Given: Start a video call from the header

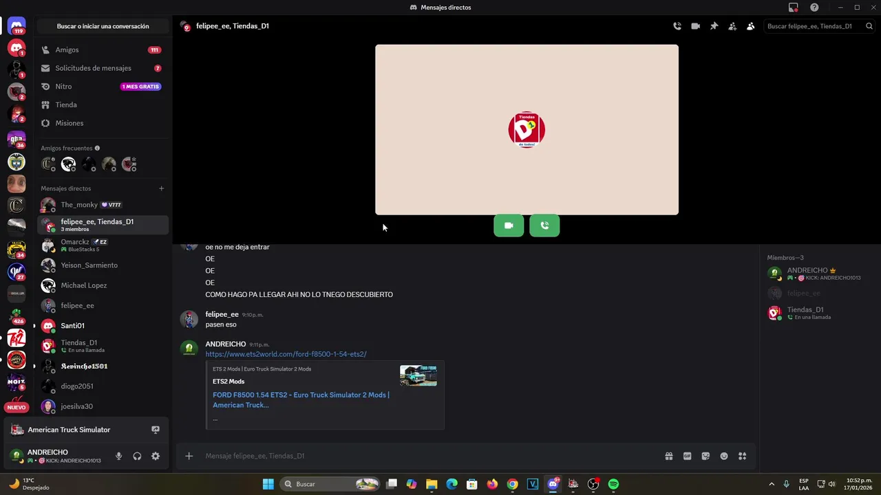Looking at the screenshot, I should [696, 26].
